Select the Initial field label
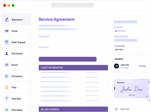151x112 pixels. tap(15, 31)
